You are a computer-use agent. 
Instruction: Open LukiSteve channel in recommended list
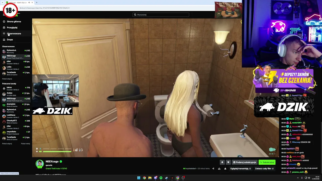point(16,116)
